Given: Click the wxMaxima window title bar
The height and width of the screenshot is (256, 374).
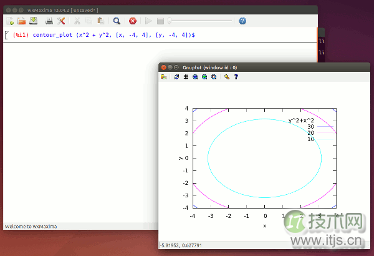Looking at the screenshot, I should [x=160, y=10].
